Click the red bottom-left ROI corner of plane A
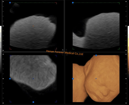This screenshot has height=105, width=129. (10, 49)
